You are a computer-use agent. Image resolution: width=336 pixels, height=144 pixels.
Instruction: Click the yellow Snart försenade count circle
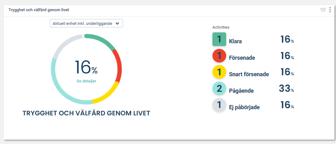click(219, 72)
